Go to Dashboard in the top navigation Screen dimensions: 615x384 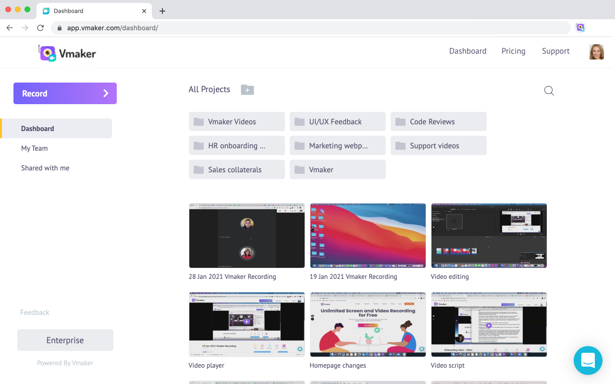pos(467,51)
